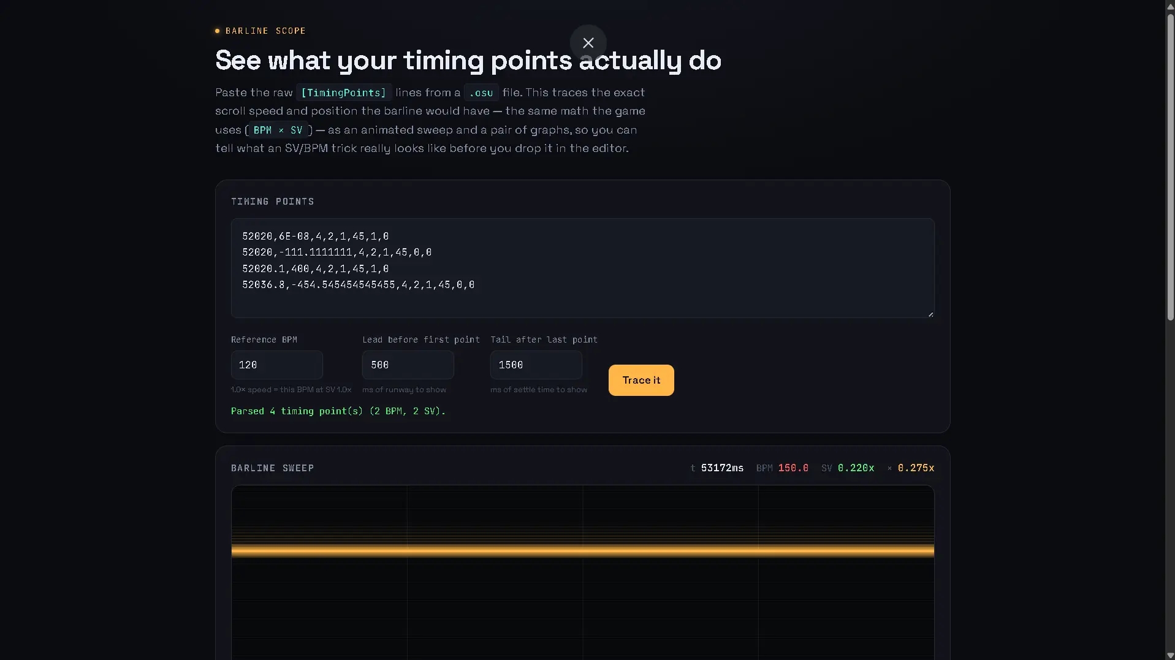Click the Tail after last point field

click(536, 365)
